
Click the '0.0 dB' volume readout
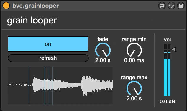click(167, 102)
